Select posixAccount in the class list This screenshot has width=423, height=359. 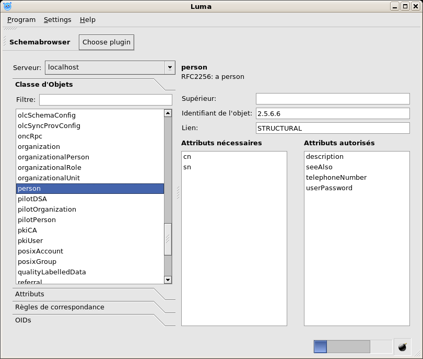click(40, 251)
